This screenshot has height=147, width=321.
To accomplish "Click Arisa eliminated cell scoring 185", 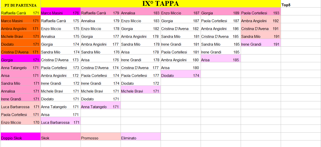I will coord(220,60).
